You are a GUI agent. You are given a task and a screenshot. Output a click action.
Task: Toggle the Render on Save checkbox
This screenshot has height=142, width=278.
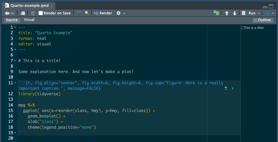pos(41,13)
